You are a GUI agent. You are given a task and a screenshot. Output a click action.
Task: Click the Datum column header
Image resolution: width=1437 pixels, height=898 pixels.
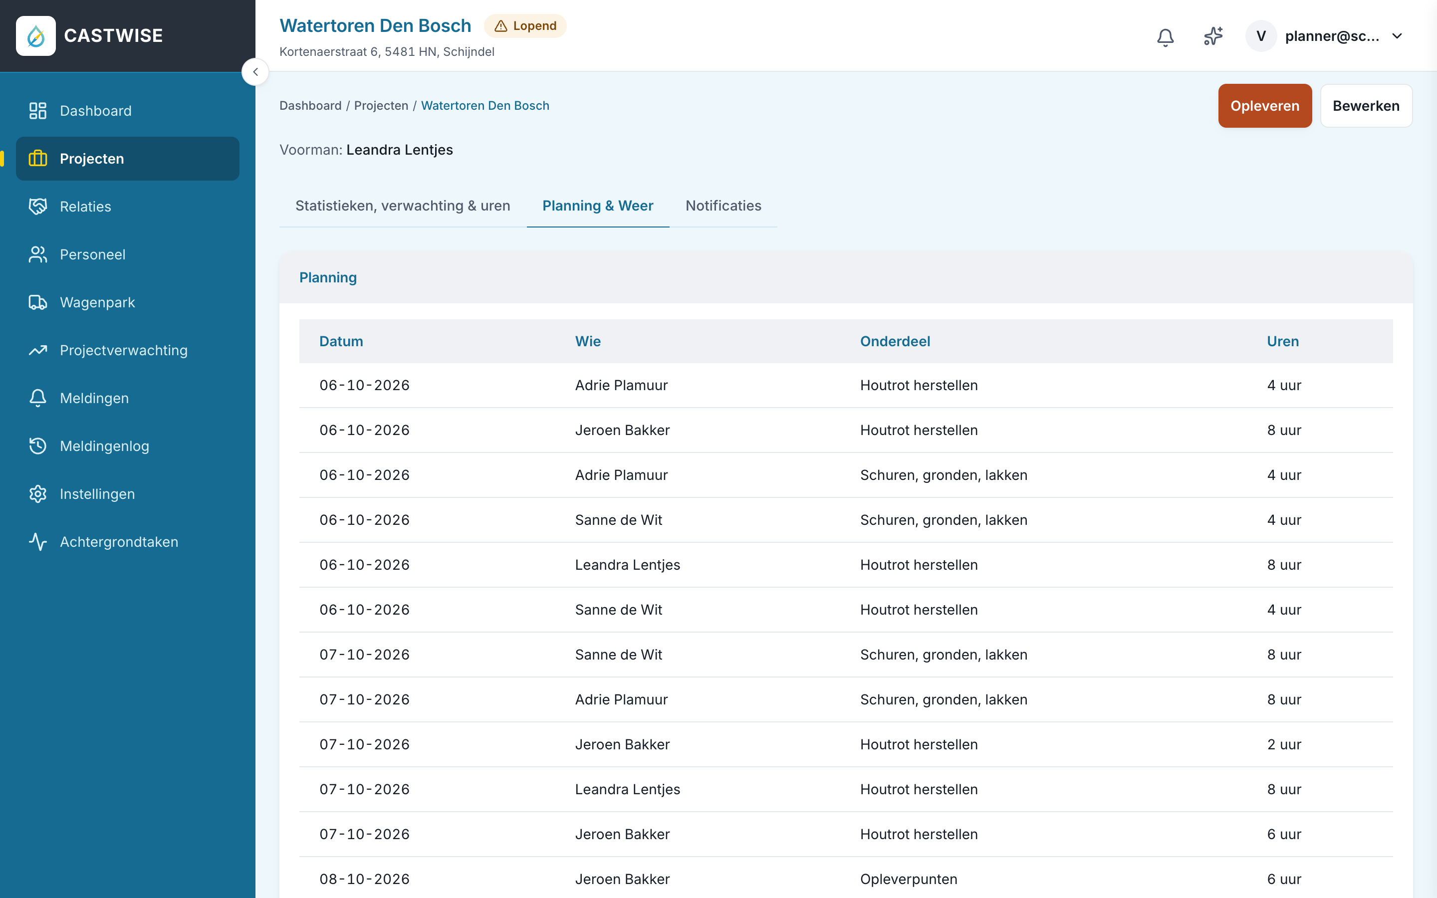(341, 342)
